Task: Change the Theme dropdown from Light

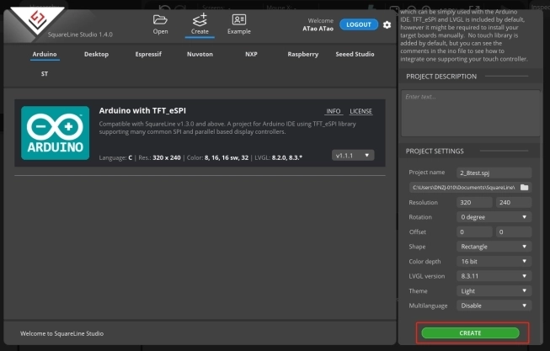Action: pyautogui.click(x=494, y=290)
